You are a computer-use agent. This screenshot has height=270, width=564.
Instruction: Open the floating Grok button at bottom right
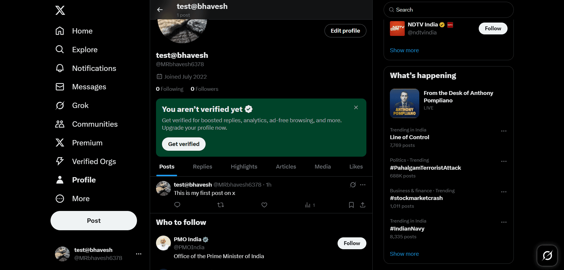pos(547,255)
